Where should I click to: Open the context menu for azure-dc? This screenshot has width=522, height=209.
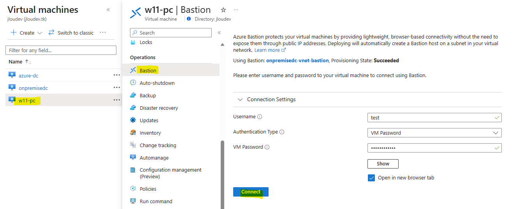pos(117,75)
